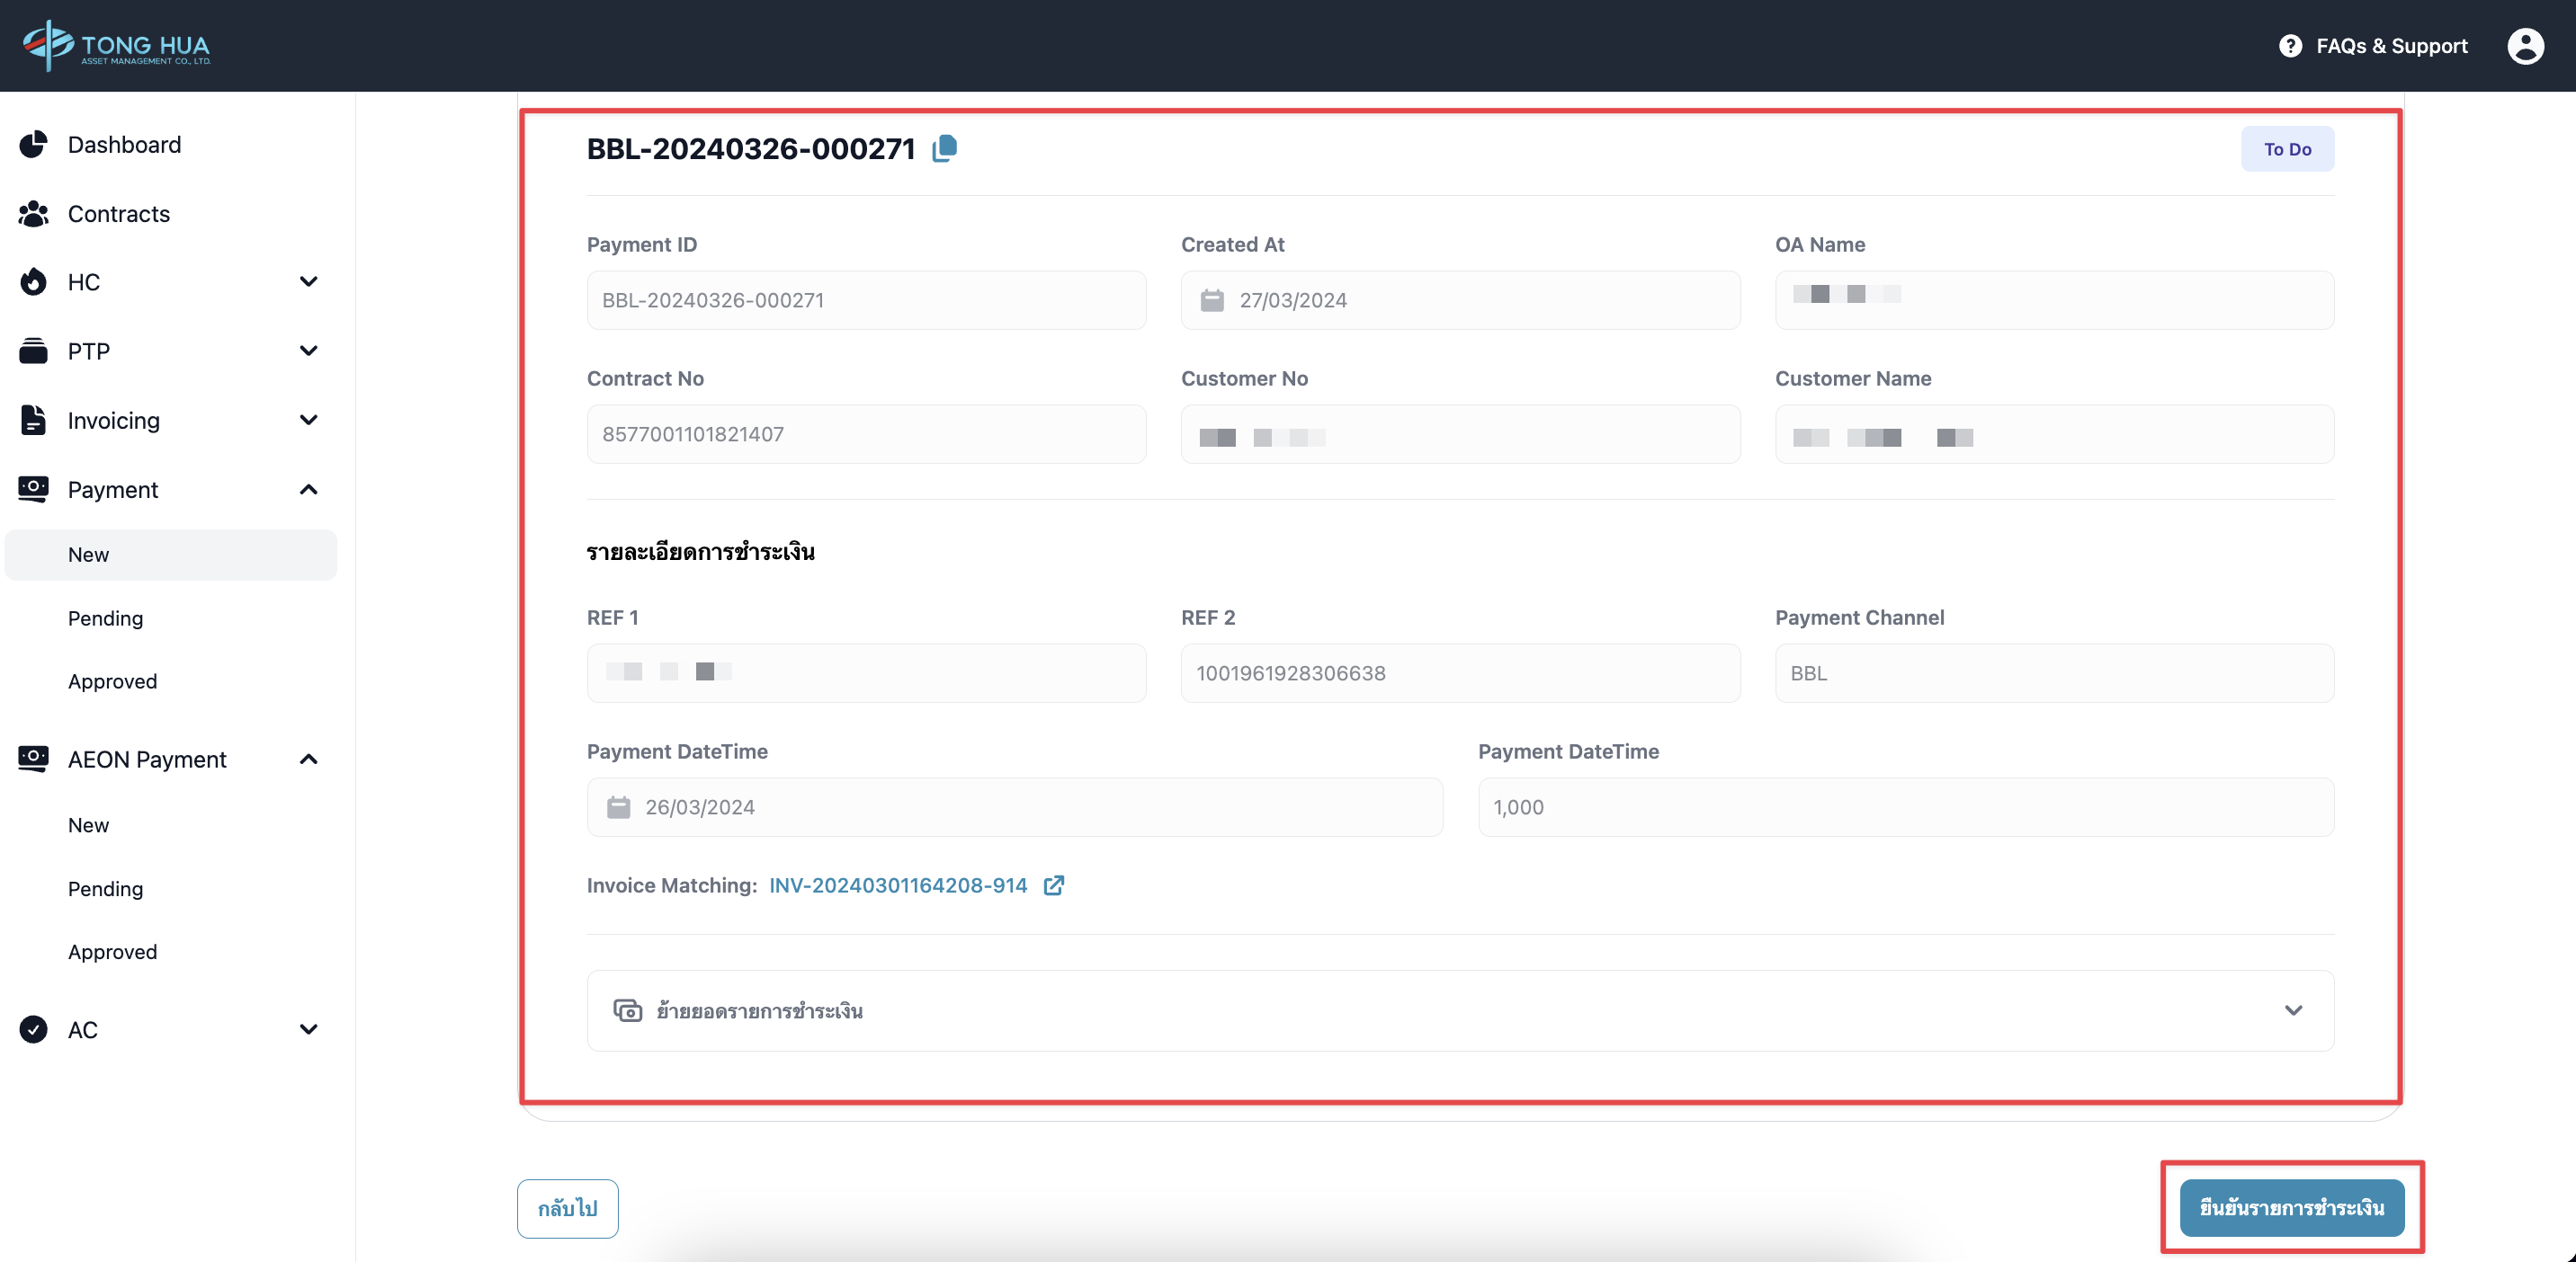This screenshot has height=1262, width=2576.
Task: Expand the Invoicing menu chevron
Action: point(308,420)
